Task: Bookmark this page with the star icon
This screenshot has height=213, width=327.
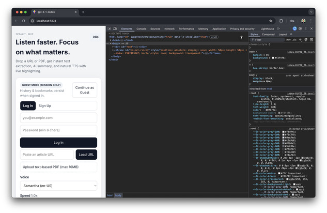Action: point(271,21)
